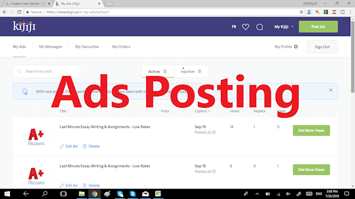Open the battery icon in system tray
Viewport: 355px width, 199px height.
(268, 194)
